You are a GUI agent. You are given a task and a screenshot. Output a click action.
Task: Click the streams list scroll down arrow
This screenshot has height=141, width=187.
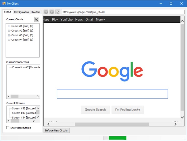point(38,117)
